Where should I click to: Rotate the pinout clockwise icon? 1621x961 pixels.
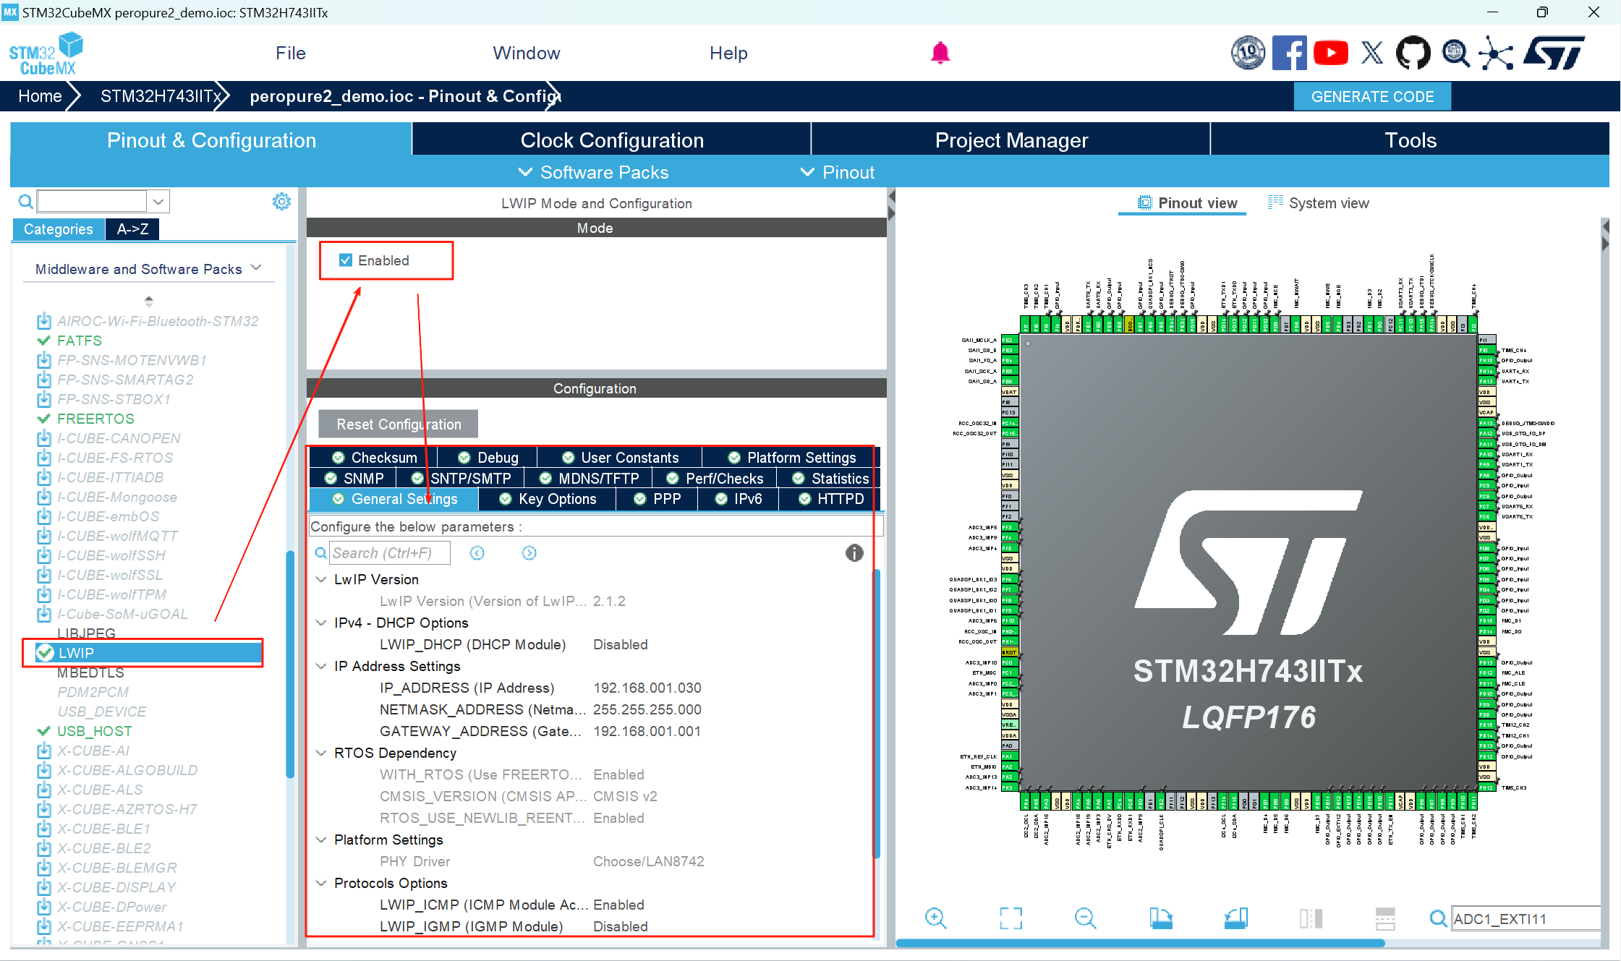point(1160,918)
